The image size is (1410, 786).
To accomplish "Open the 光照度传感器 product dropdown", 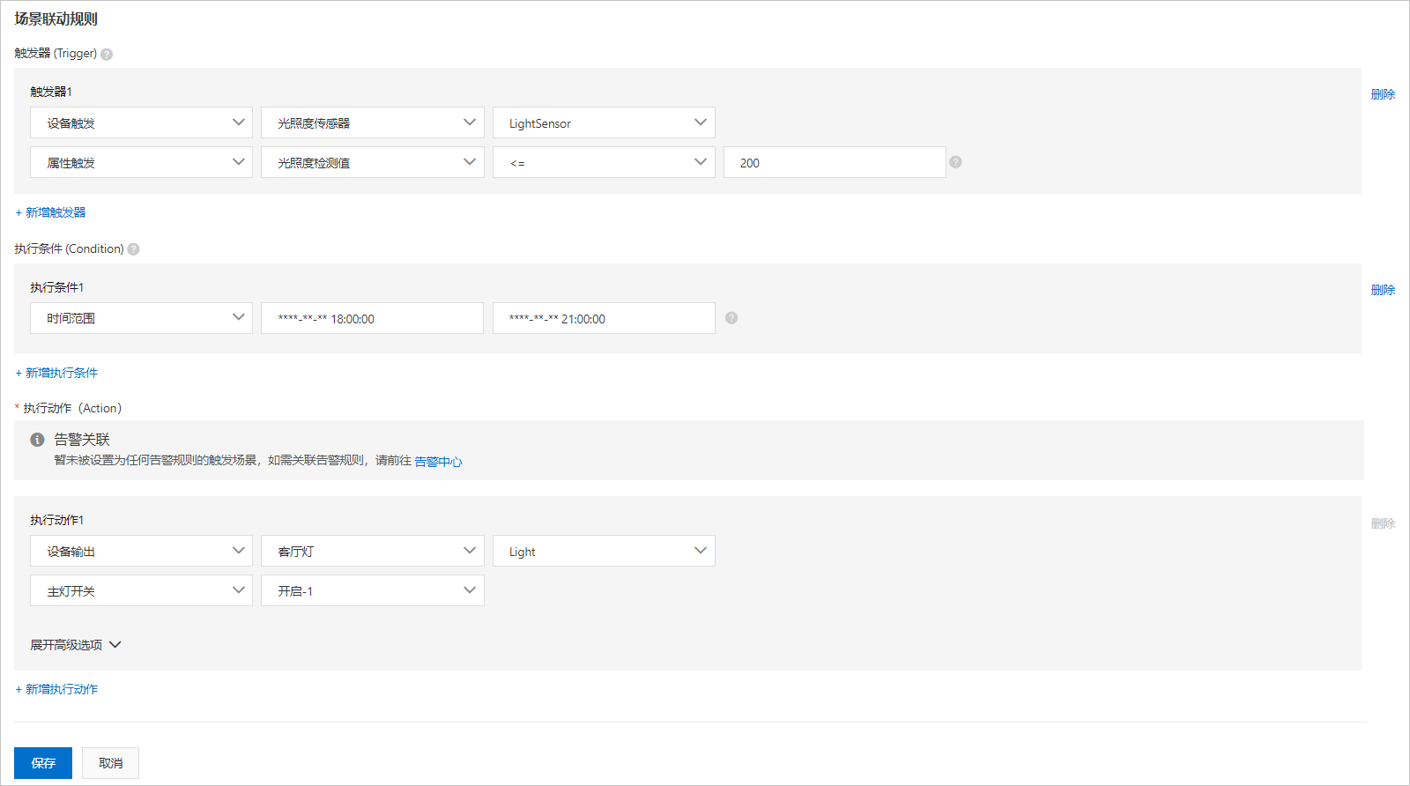I will (x=372, y=122).
